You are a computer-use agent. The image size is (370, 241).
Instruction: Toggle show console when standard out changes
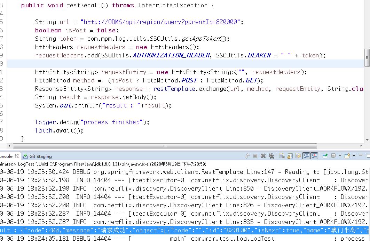[x=306, y=156]
